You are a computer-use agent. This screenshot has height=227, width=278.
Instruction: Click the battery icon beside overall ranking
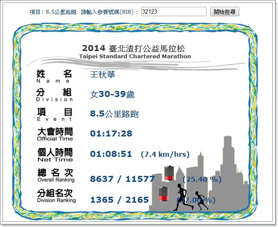169,173
